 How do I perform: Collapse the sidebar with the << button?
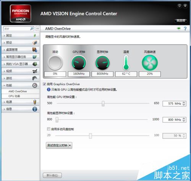click(x=38, y=29)
